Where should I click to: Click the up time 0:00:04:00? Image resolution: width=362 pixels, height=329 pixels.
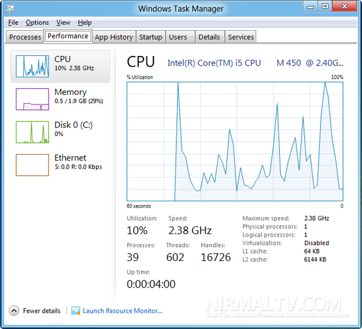[151, 284]
